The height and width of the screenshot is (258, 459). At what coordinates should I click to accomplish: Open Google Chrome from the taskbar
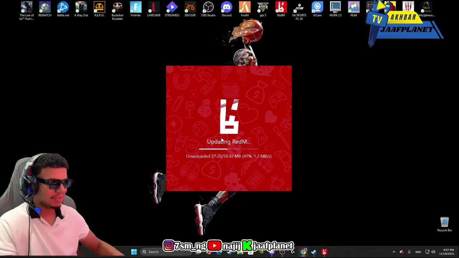[303, 252]
